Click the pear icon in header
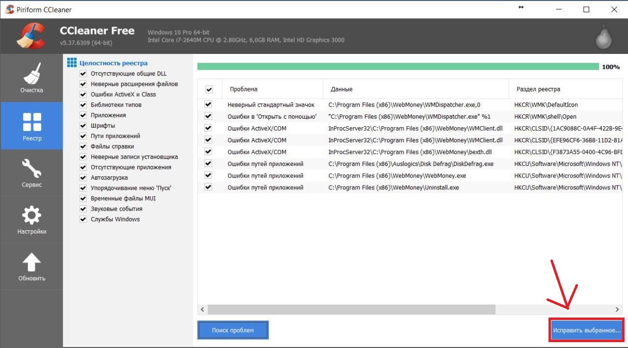Image resolution: width=628 pixels, height=348 pixels. tap(603, 37)
